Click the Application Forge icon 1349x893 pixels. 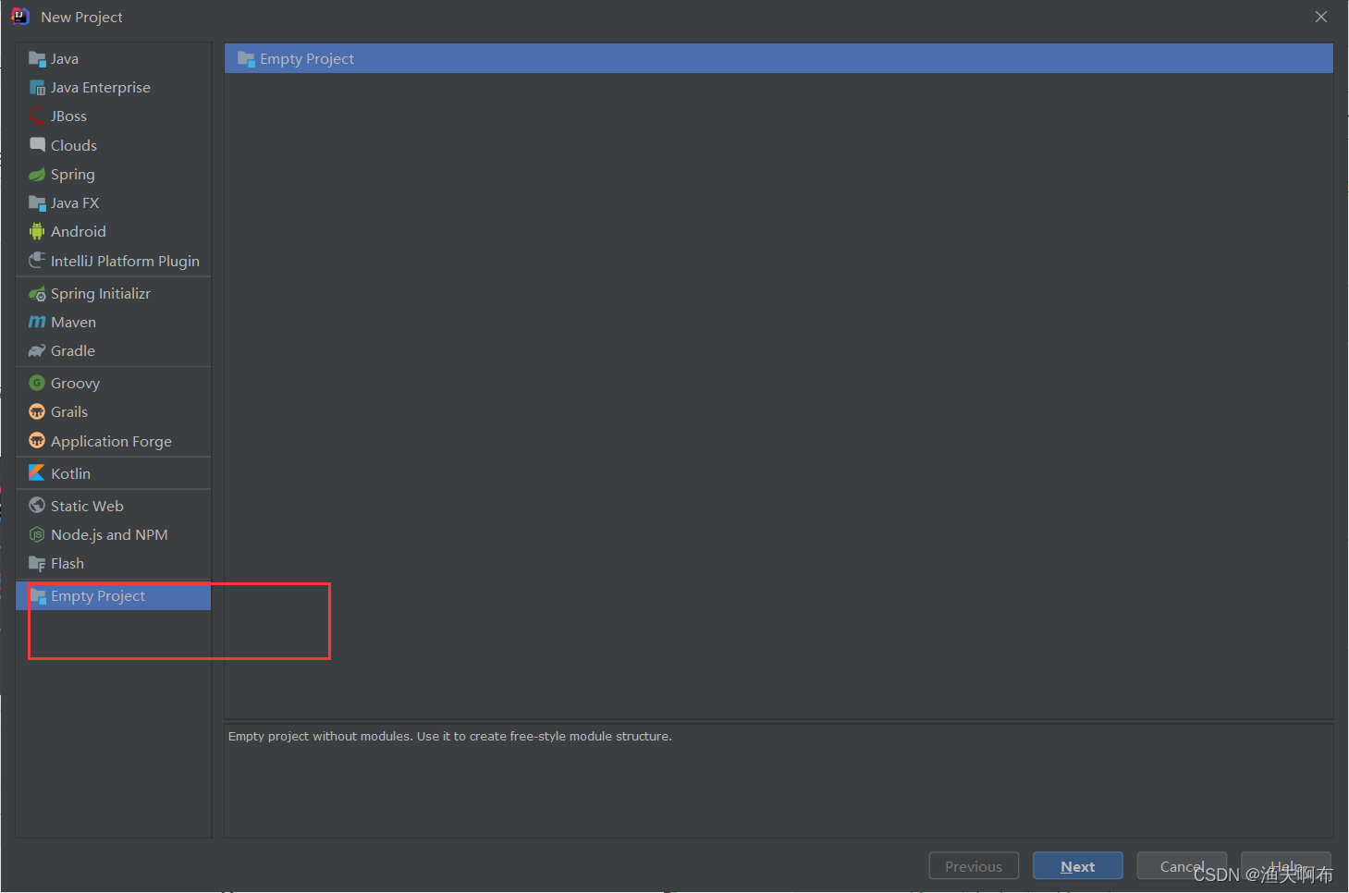click(x=37, y=441)
